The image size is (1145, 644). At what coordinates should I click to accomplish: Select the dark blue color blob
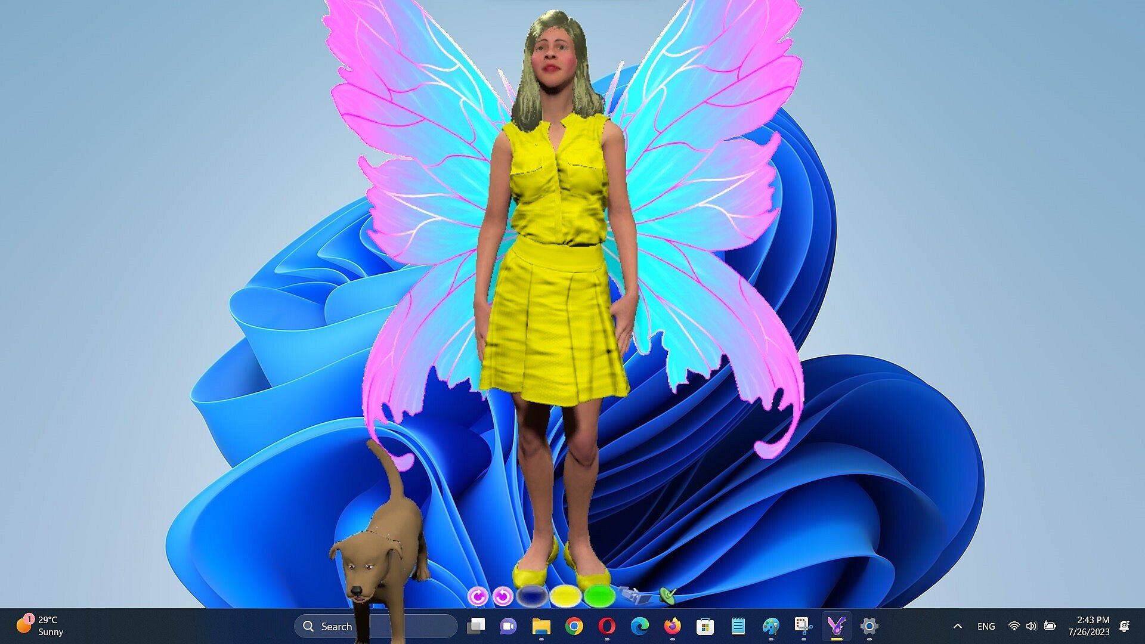[531, 595]
